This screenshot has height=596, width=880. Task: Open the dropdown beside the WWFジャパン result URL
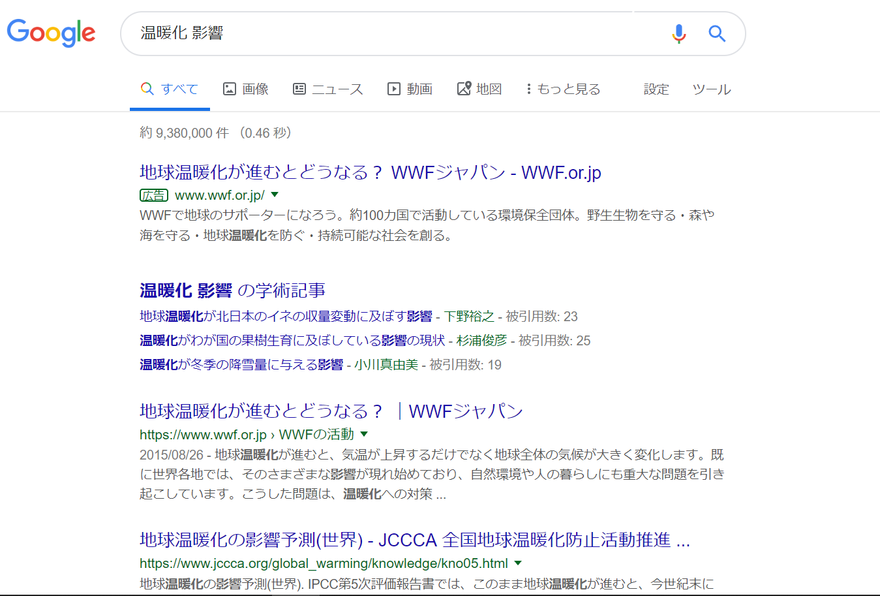click(364, 433)
